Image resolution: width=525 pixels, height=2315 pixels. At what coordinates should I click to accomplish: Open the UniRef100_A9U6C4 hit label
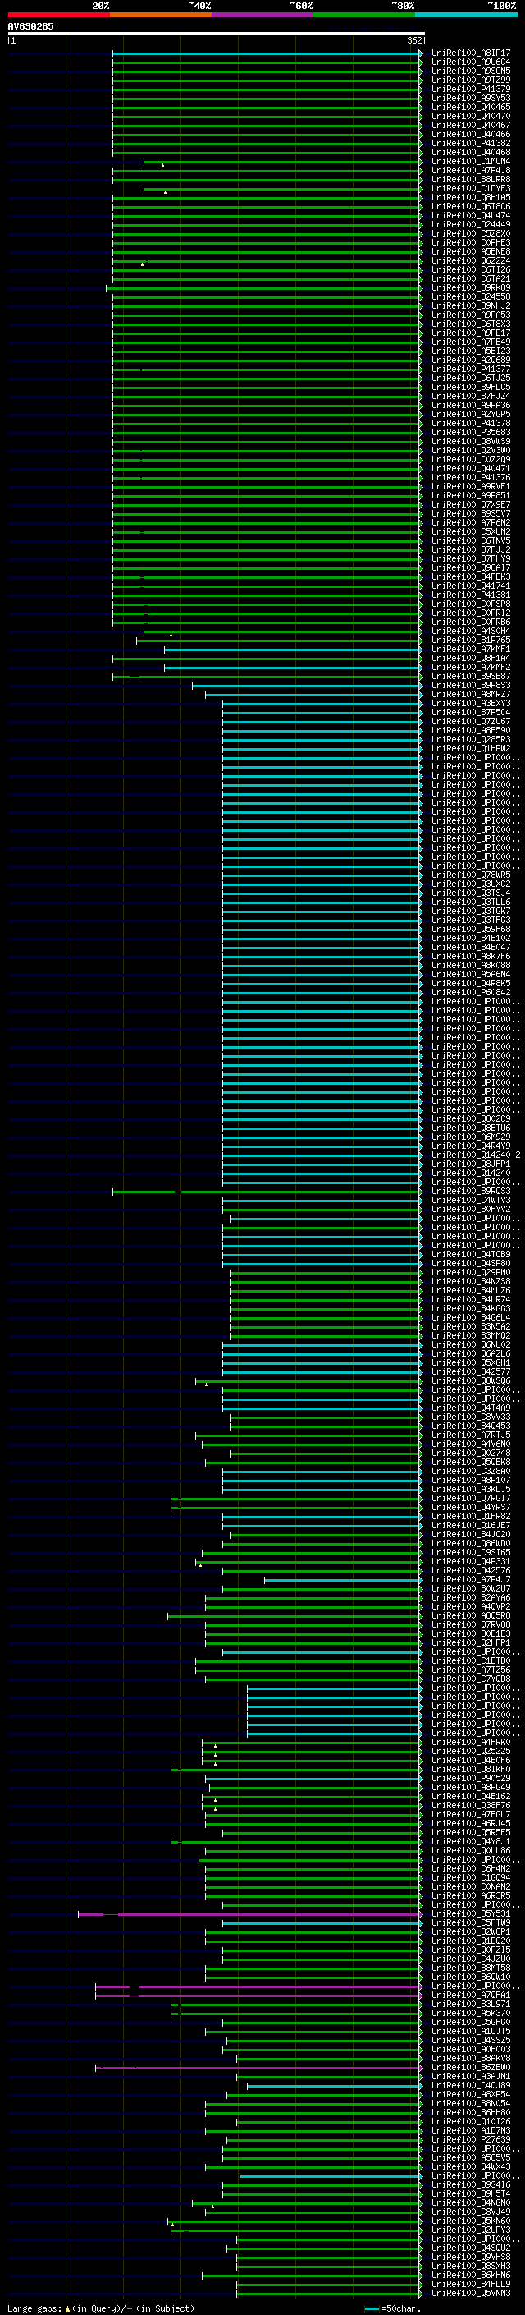point(471,62)
